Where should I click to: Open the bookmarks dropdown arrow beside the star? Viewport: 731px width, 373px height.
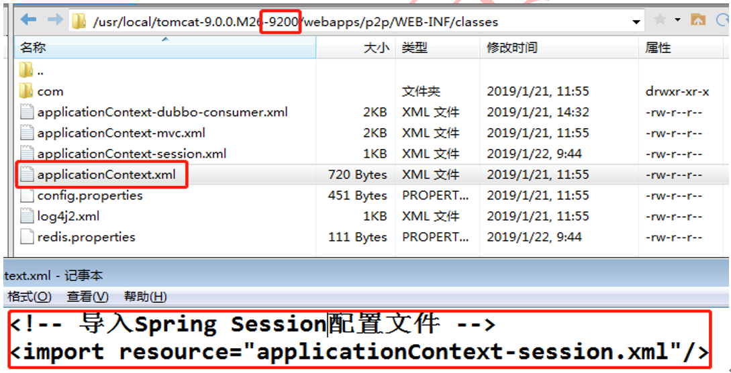pos(677,20)
